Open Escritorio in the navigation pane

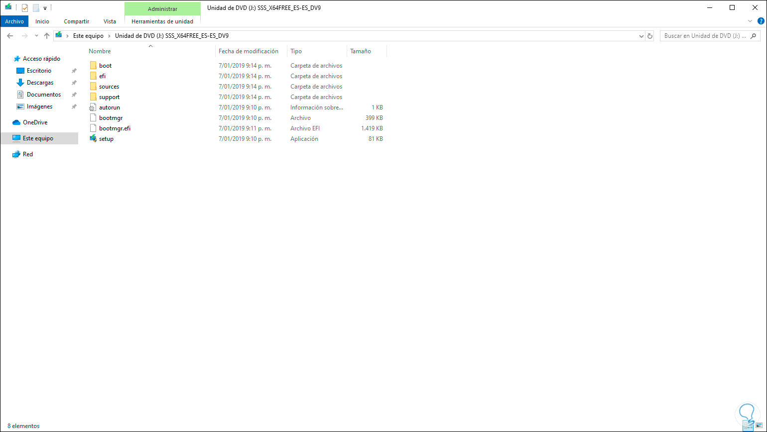tap(39, 71)
